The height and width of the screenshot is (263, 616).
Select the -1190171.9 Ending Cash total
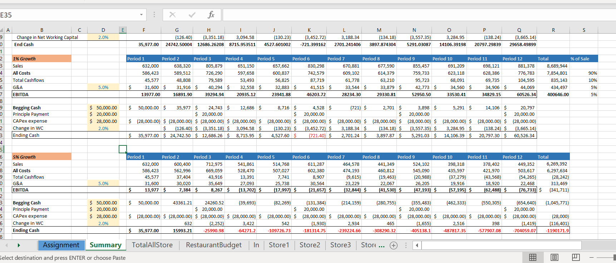point(553,230)
